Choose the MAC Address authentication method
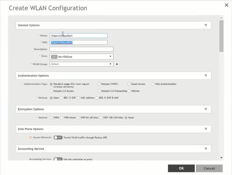The image size is (232, 175). (x=78, y=98)
